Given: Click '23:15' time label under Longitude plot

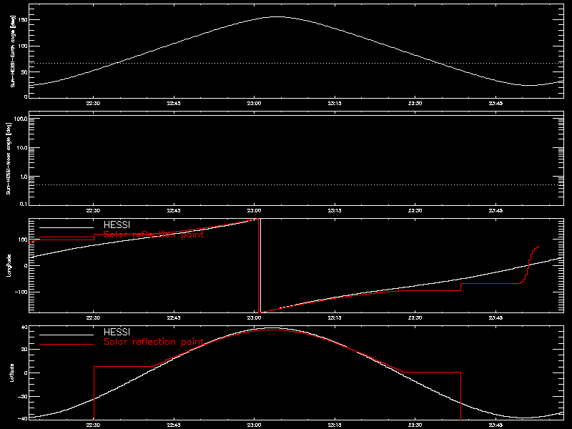Looking at the screenshot, I should pos(335,318).
